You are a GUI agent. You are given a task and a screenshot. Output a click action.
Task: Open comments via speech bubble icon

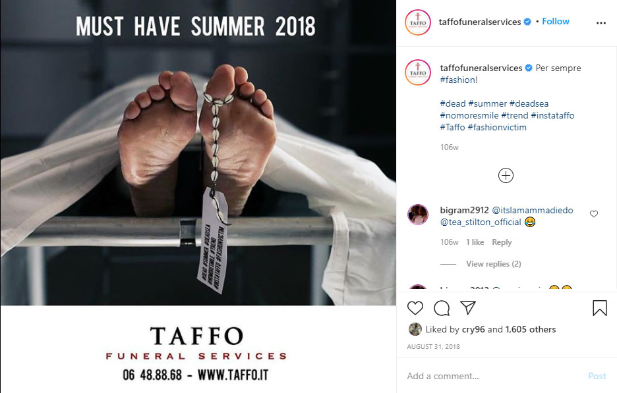tap(442, 308)
